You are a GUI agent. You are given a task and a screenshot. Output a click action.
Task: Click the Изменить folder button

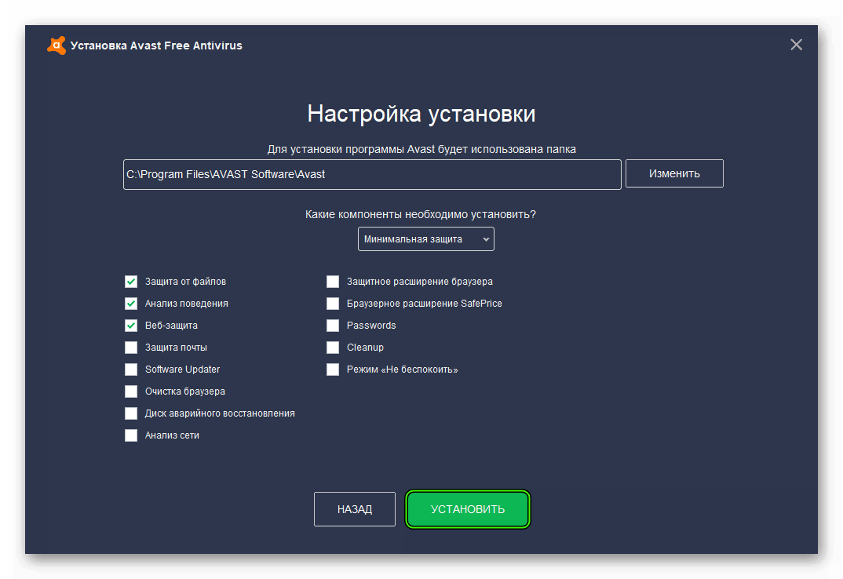(674, 173)
